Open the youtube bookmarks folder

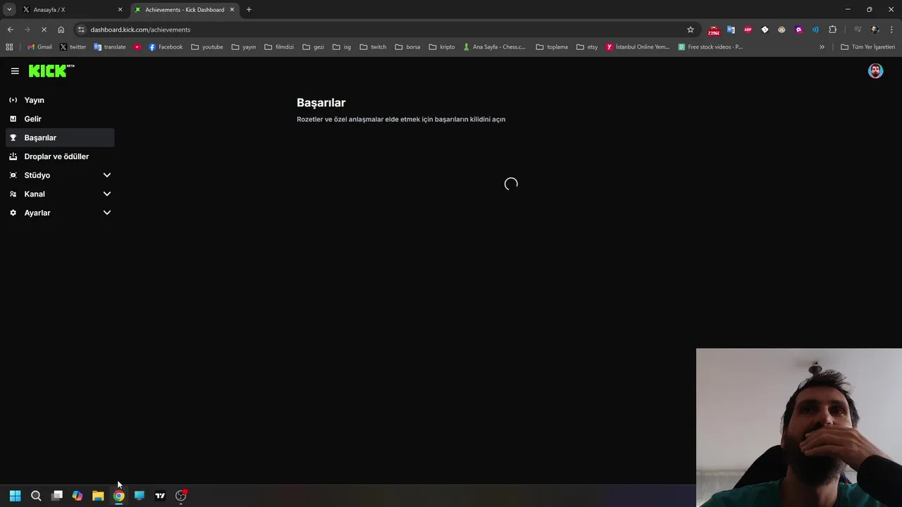207,47
